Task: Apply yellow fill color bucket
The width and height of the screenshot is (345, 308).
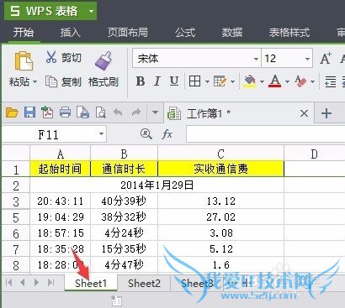Action: point(250,81)
